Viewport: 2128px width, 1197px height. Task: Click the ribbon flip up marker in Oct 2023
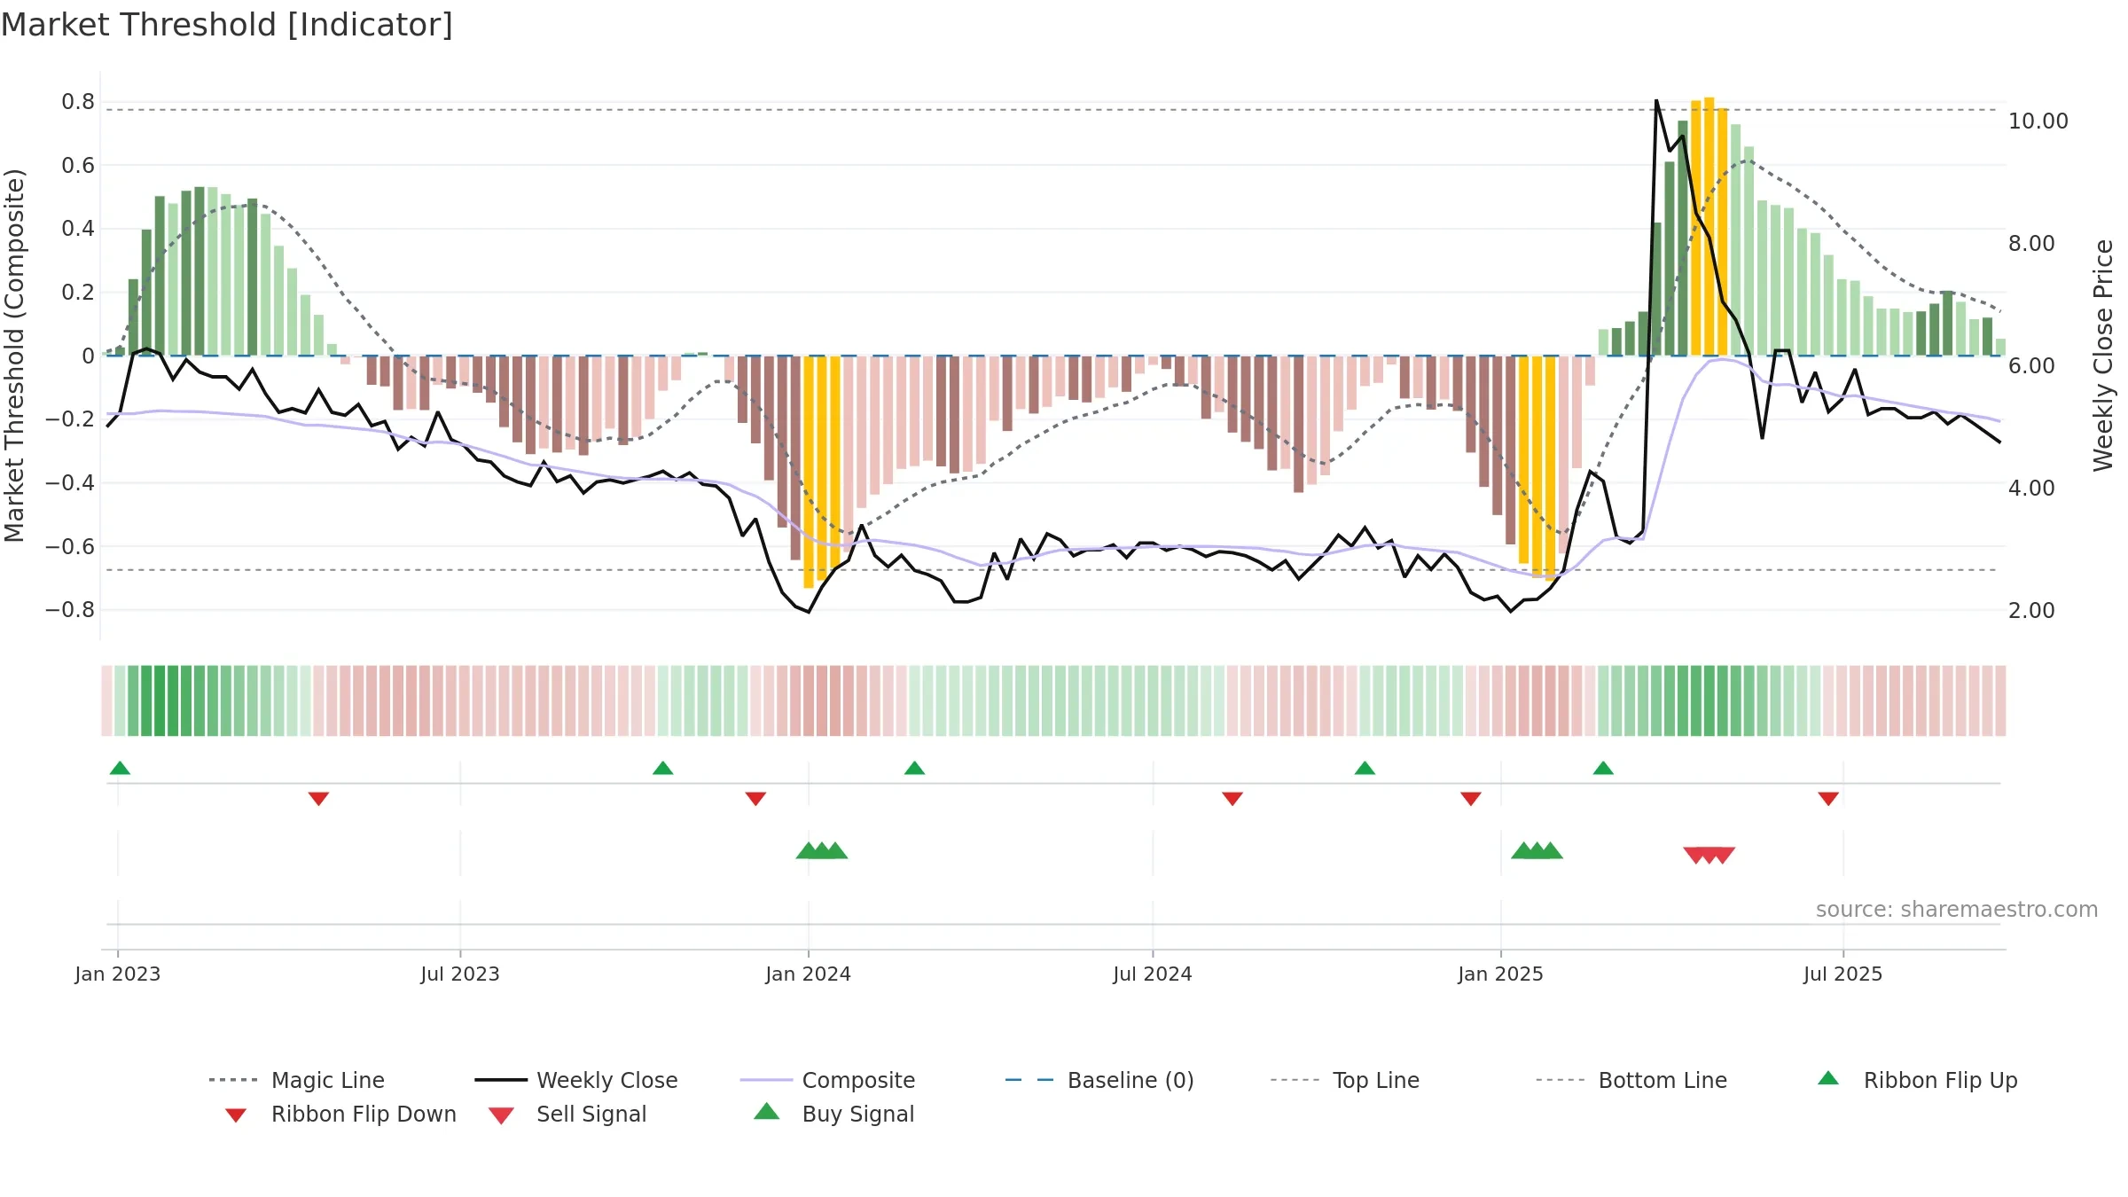tap(662, 768)
